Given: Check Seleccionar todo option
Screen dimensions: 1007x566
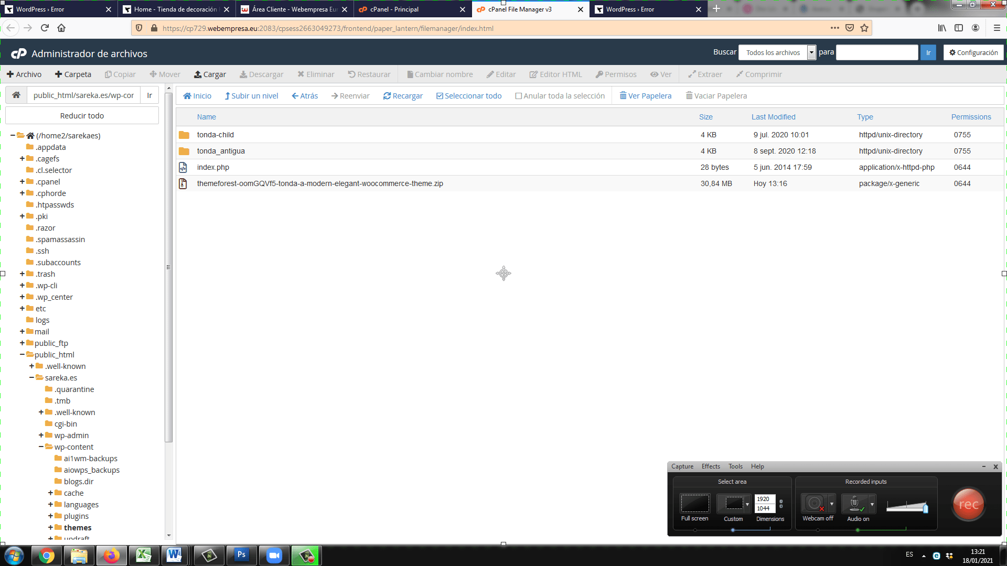Looking at the screenshot, I should (x=469, y=96).
